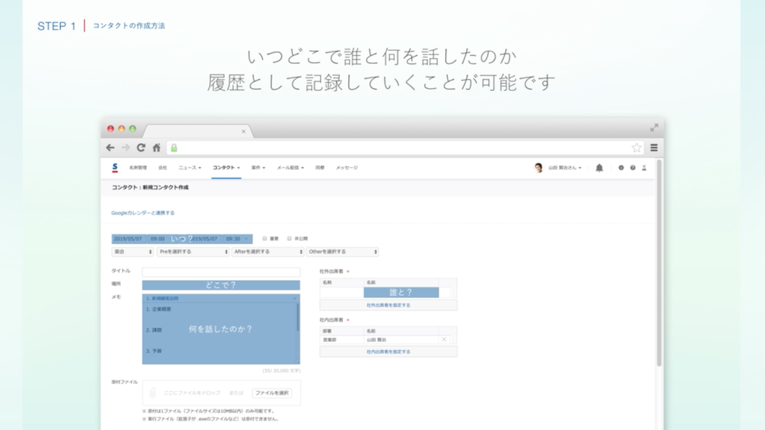Open the Afterを選択する dropdown

click(x=268, y=252)
